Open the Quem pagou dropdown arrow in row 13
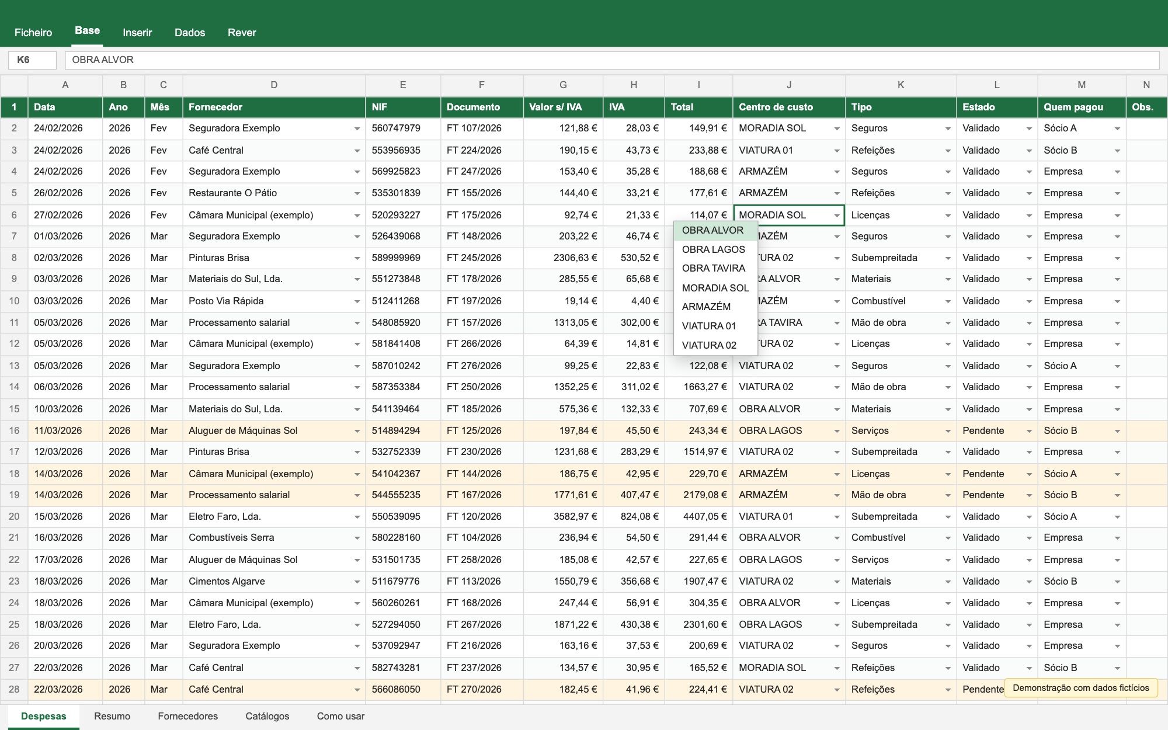 coord(1117,366)
